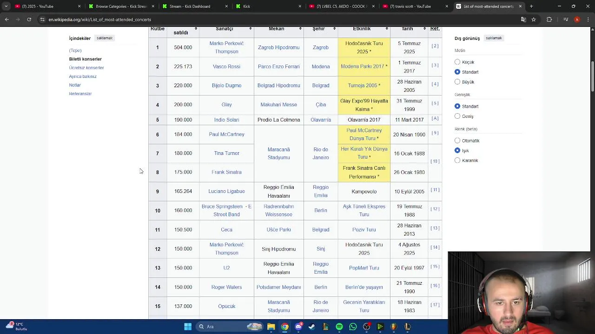
Task: Sort table by the Sanatçı column arrow
Action: click(250, 29)
